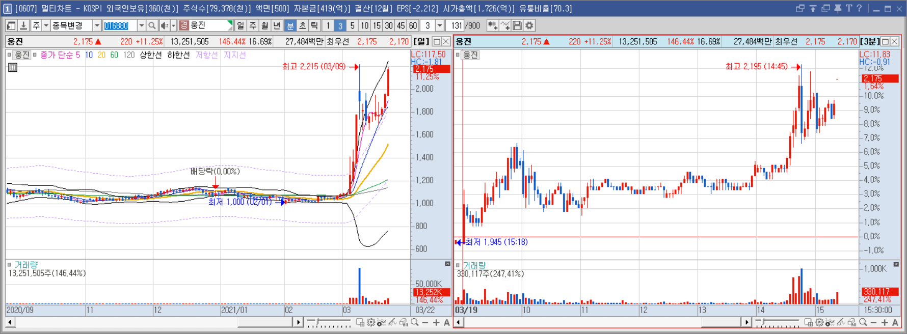The image size is (907, 334).
Task: Switch to the 틱 (tick) period
Action: point(314,25)
